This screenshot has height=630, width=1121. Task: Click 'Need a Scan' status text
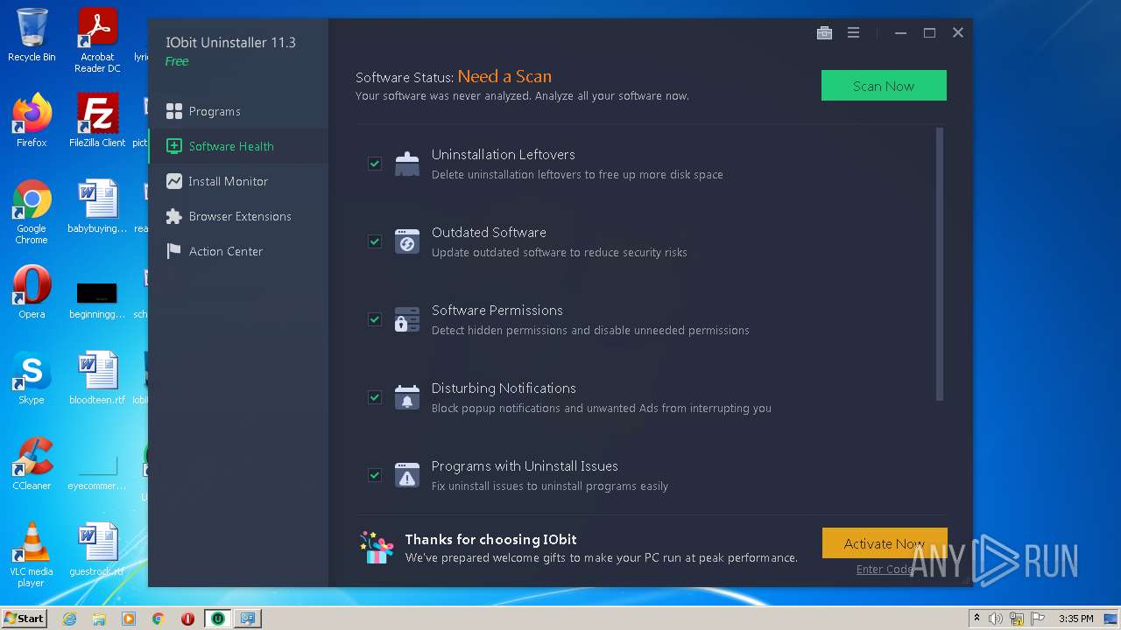tap(504, 76)
